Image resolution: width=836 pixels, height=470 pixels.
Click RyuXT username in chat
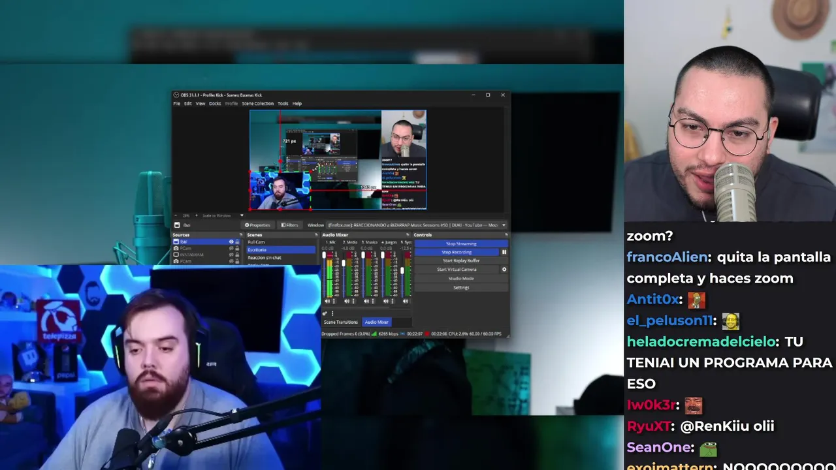click(648, 426)
